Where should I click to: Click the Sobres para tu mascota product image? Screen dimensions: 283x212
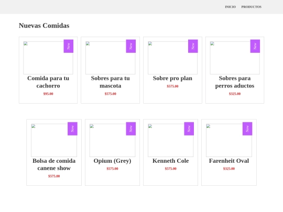coord(110,58)
